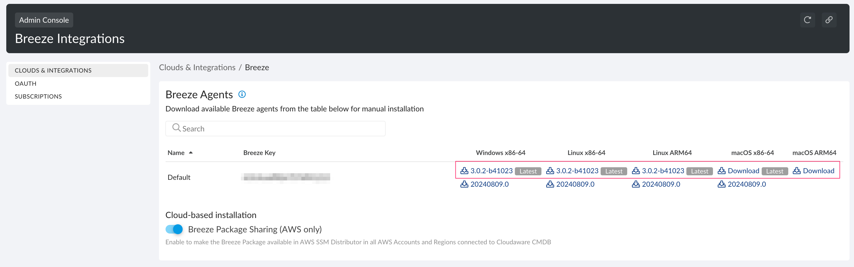
Task: Download macOS x86-64 20240809.0 link
Action: 747,184
